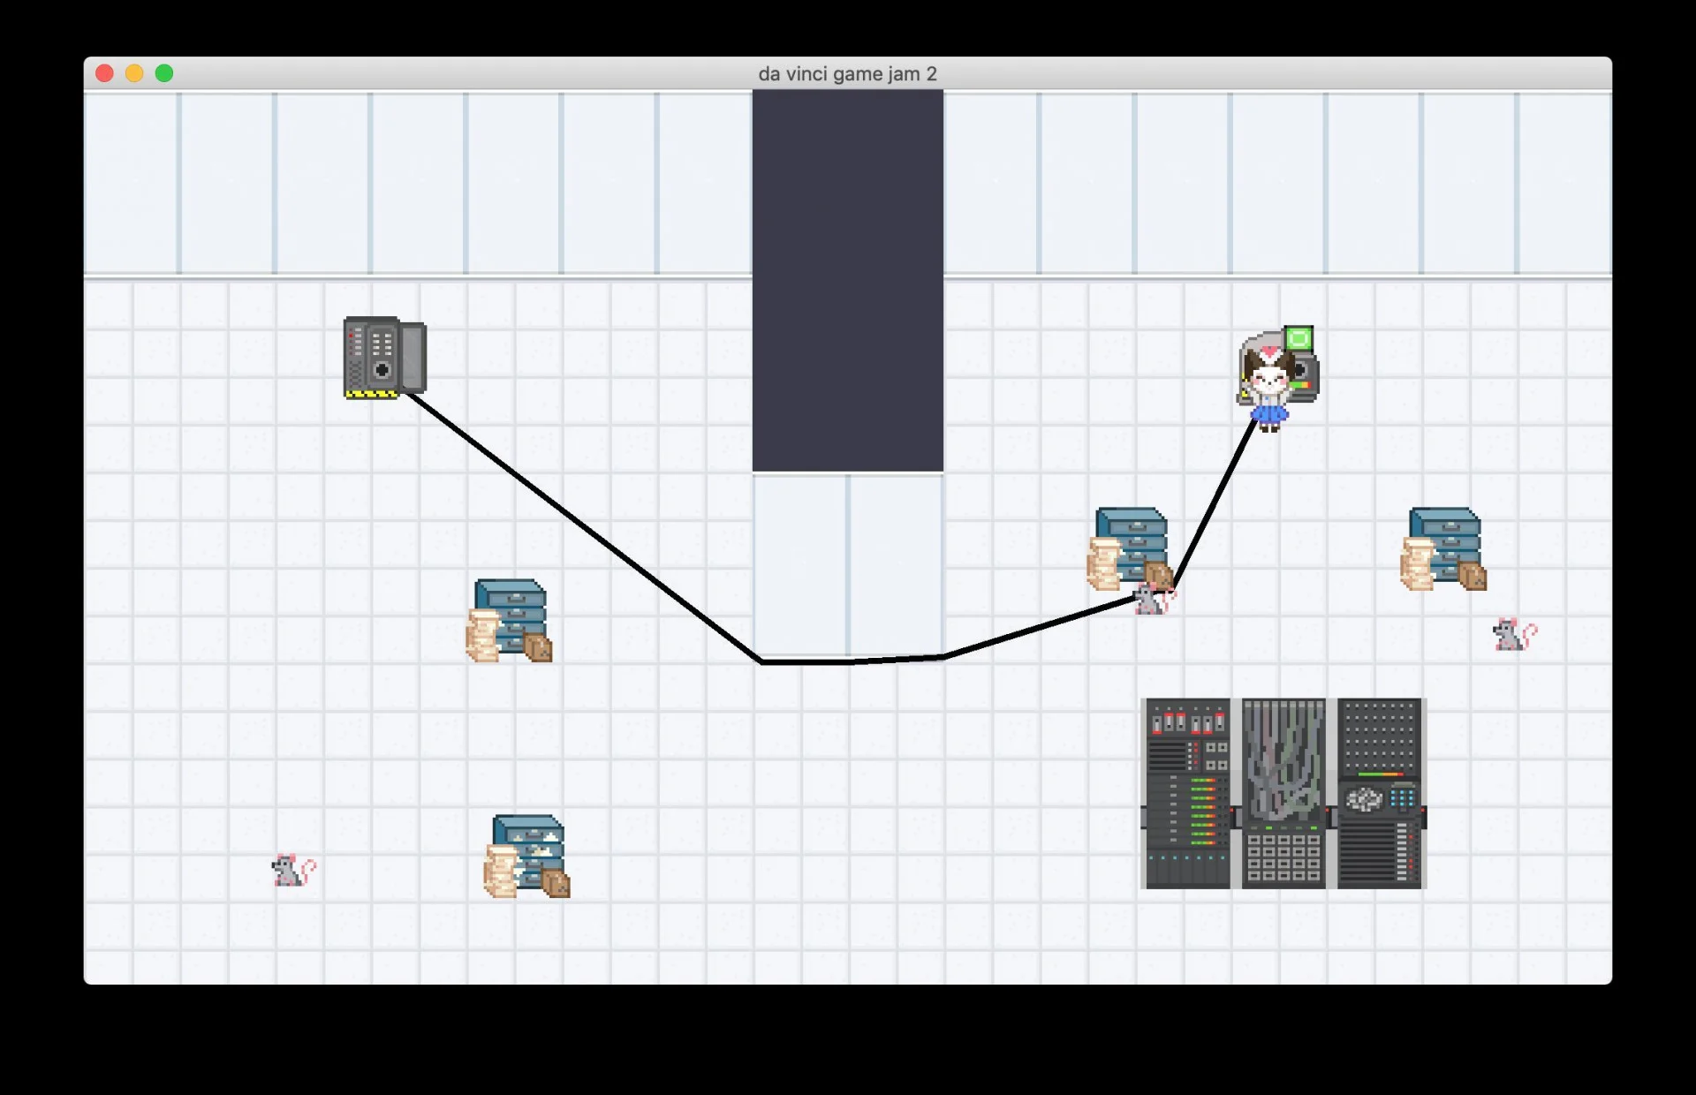1696x1095 pixels.
Task: Click the filing cabinet nearest the right edge
Action: pos(1443,548)
